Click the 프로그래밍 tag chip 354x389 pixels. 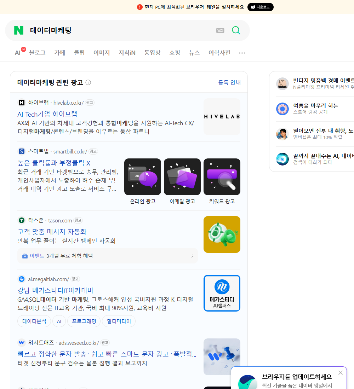[84, 321]
